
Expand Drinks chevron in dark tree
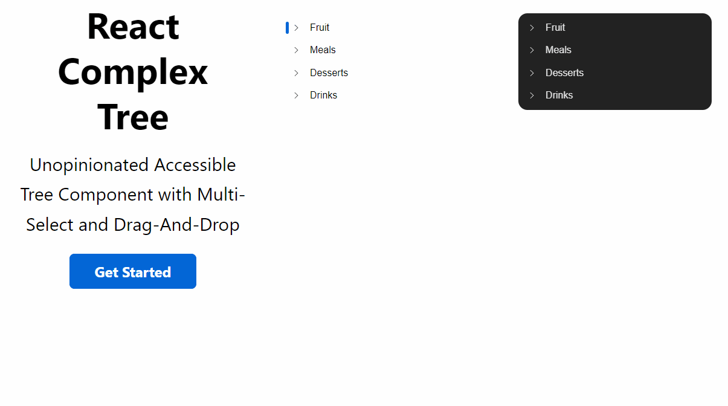532,95
